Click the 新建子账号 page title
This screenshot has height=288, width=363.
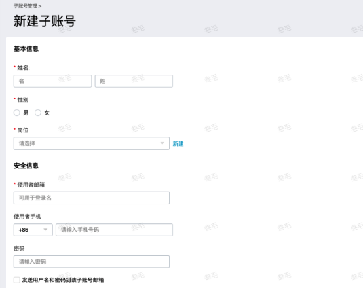[x=45, y=21]
